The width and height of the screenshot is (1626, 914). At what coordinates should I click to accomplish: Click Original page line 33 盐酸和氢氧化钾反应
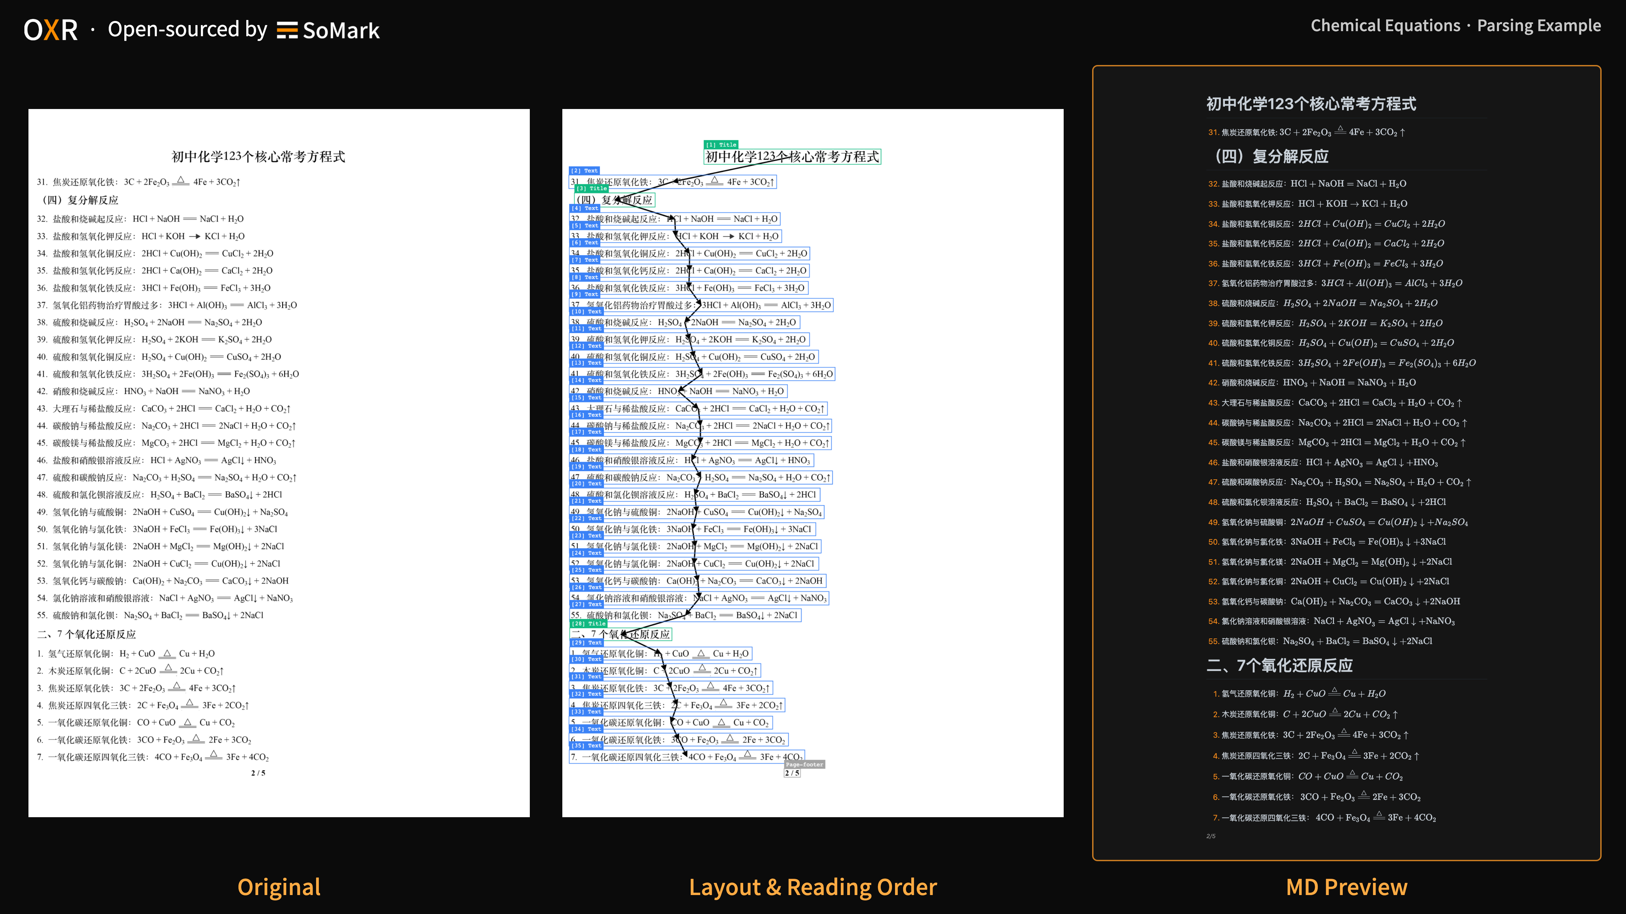click(141, 237)
